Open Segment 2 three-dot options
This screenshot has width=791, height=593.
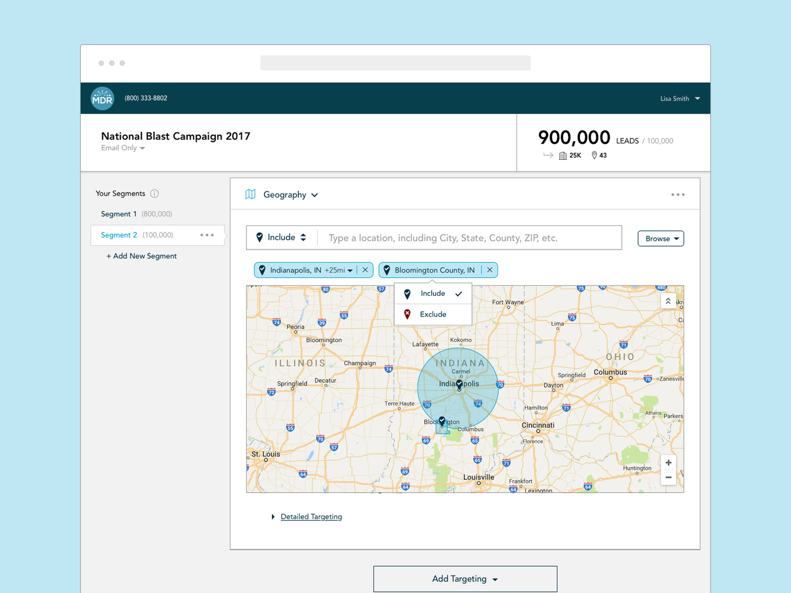tap(207, 235)
